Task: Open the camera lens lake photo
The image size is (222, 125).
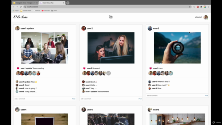Action: point(177,48)
